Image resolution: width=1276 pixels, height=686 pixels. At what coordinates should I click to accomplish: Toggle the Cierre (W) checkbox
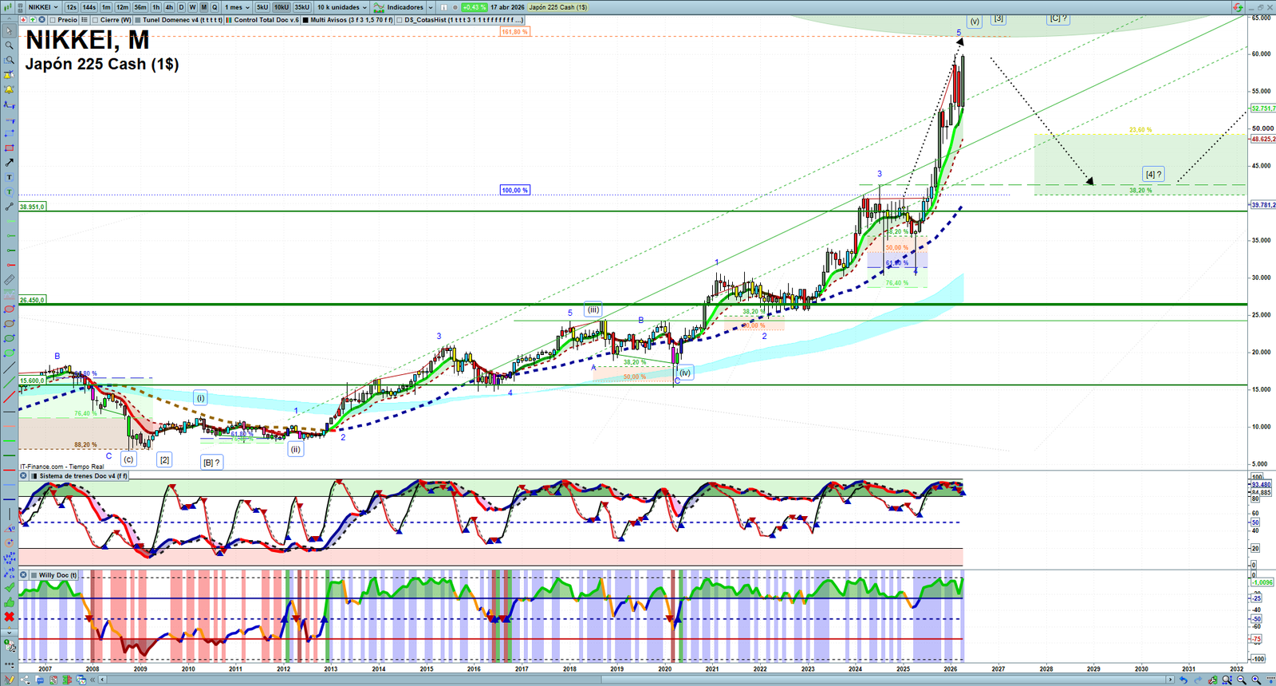(x=95, y=20)
